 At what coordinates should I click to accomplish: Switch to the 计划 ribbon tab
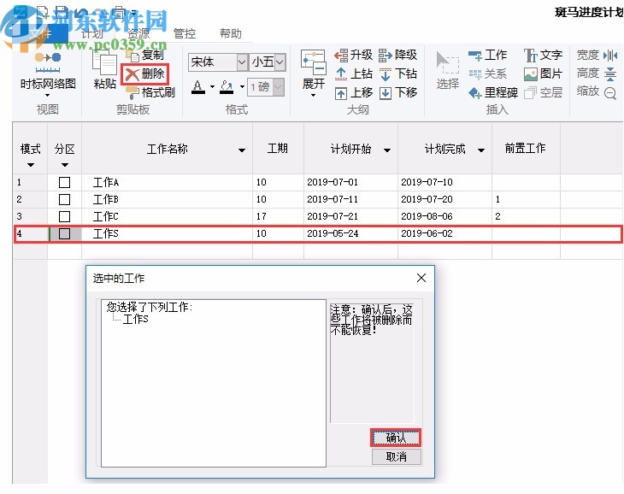(91, 33)
